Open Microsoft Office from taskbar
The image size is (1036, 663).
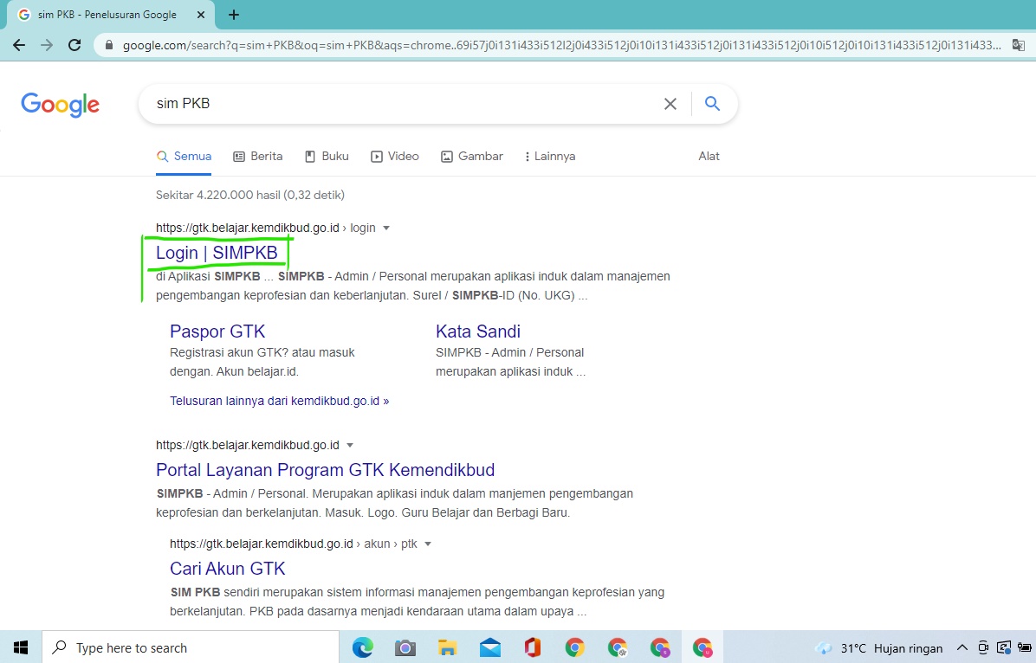click(533, 647)
